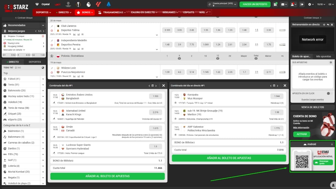Click Venta de boletos button

(x=312, y=107)
